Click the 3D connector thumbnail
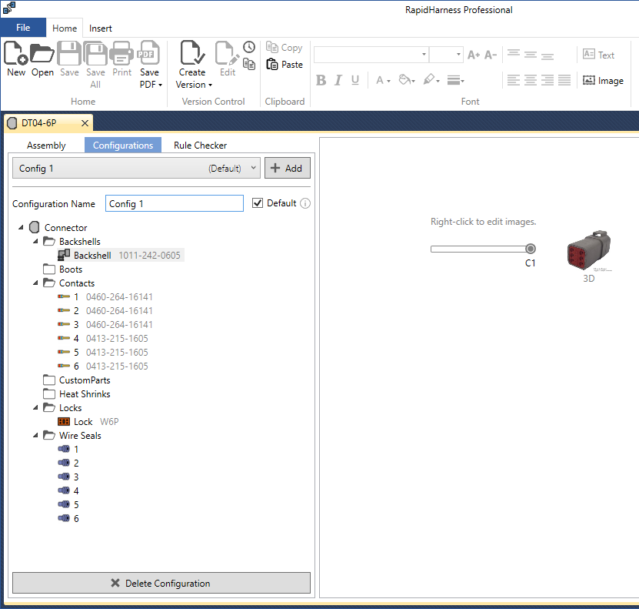This screenshot has height=609, width=639. click(589, 251)
